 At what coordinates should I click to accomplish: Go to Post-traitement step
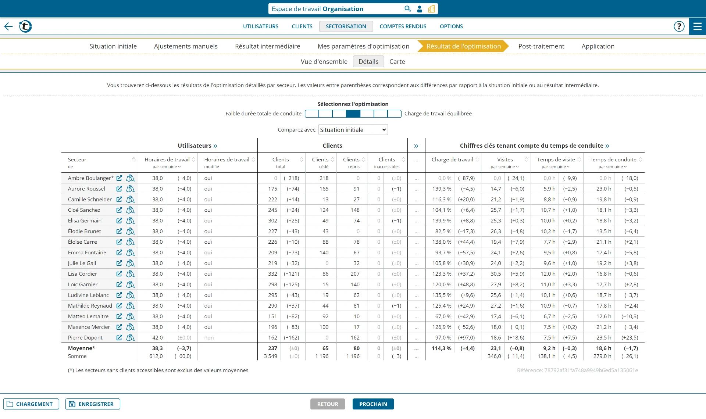541,46
